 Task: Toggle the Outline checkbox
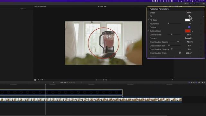[189, 27]
